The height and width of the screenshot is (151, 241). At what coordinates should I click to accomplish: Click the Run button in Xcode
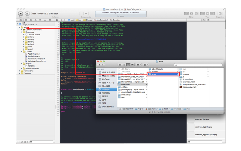tap(20, 14)
